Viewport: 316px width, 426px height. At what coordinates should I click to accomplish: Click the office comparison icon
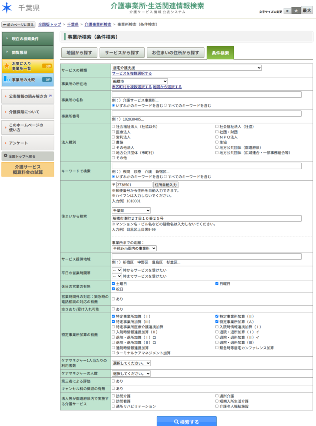click(x=6, y=80)
